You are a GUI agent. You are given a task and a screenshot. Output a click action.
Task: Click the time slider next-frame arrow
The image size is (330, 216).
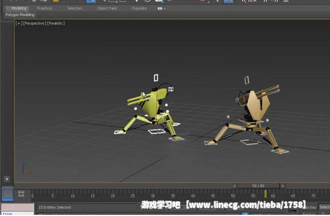283,186
